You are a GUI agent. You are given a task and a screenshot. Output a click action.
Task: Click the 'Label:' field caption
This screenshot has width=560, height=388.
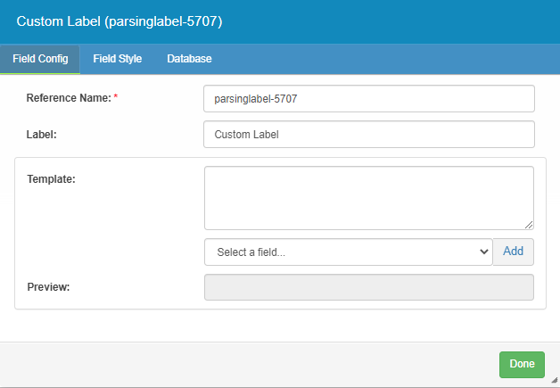click(x=42, y=135)
